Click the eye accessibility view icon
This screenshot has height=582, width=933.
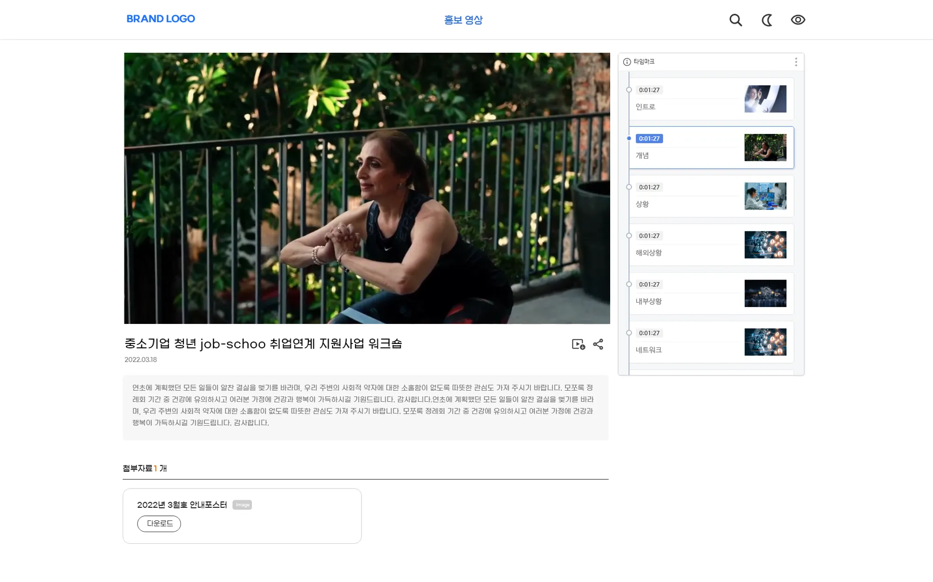coord(798,20)
